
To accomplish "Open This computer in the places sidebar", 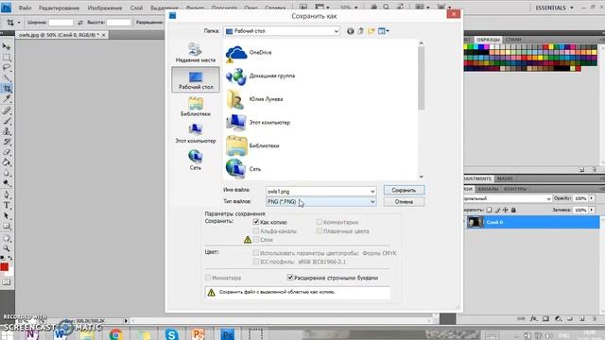I will [196, 133].
